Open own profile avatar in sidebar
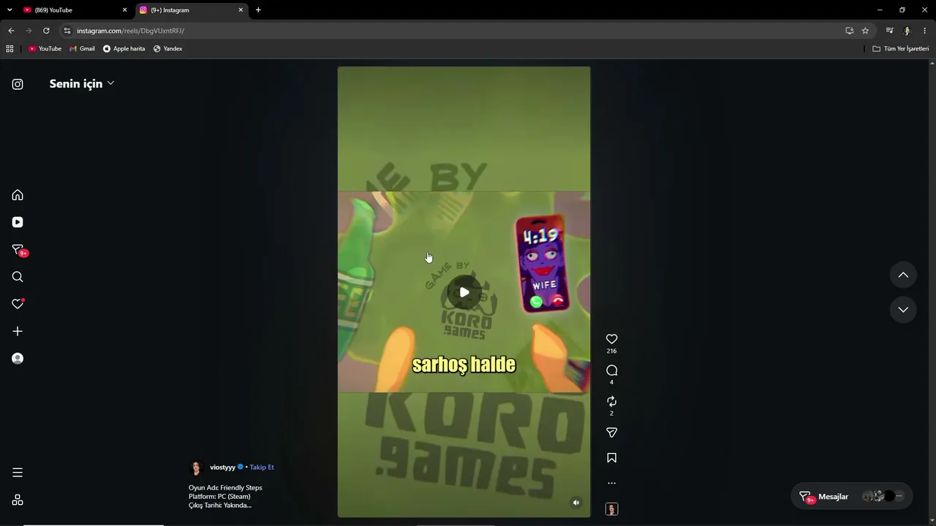The height and width of the screenshot is (526, 936). point(18,358)
